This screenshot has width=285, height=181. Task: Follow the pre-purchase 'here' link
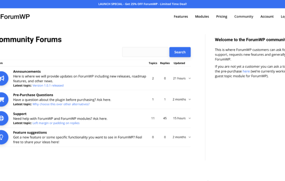coord(246,71)
